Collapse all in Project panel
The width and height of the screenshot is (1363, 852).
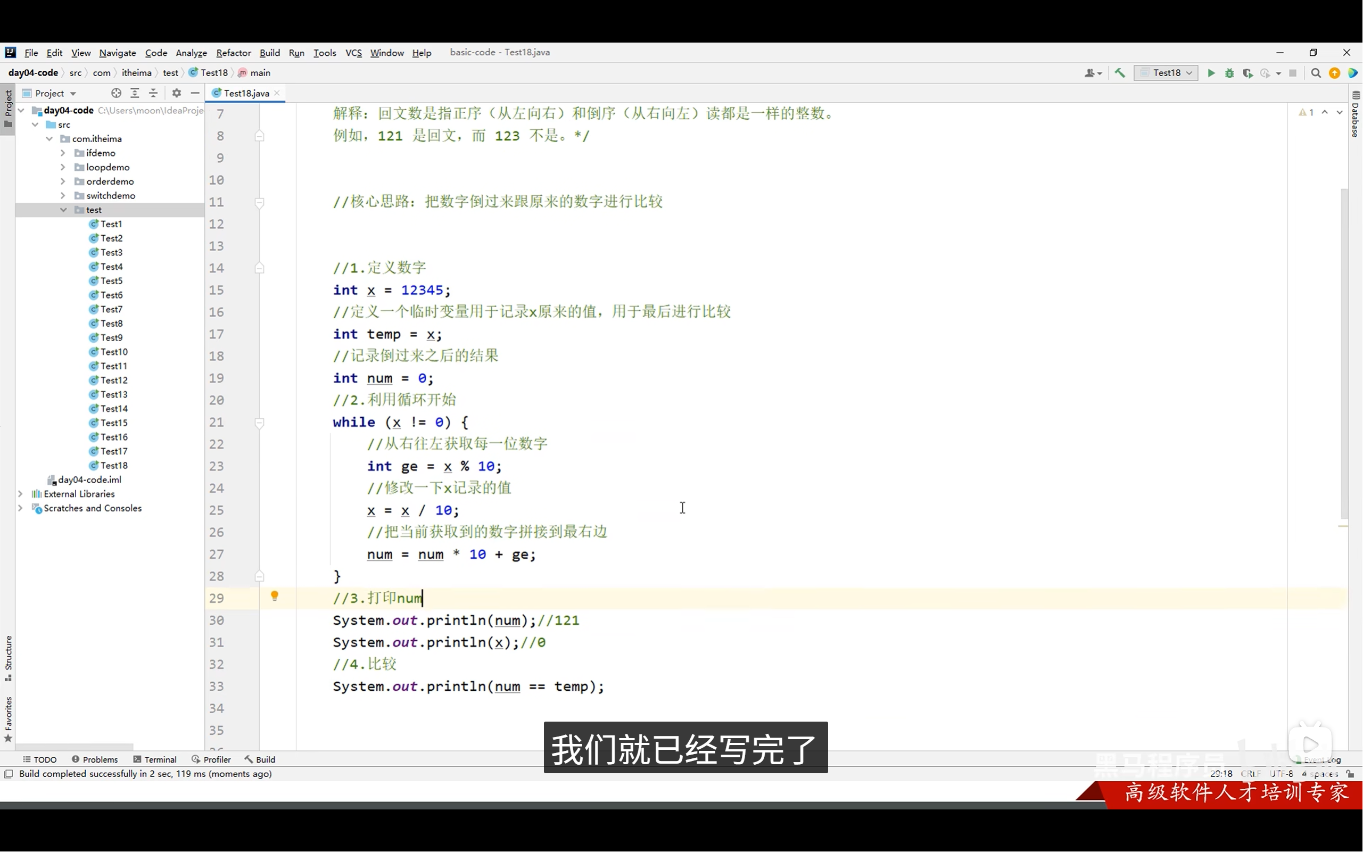153,93
